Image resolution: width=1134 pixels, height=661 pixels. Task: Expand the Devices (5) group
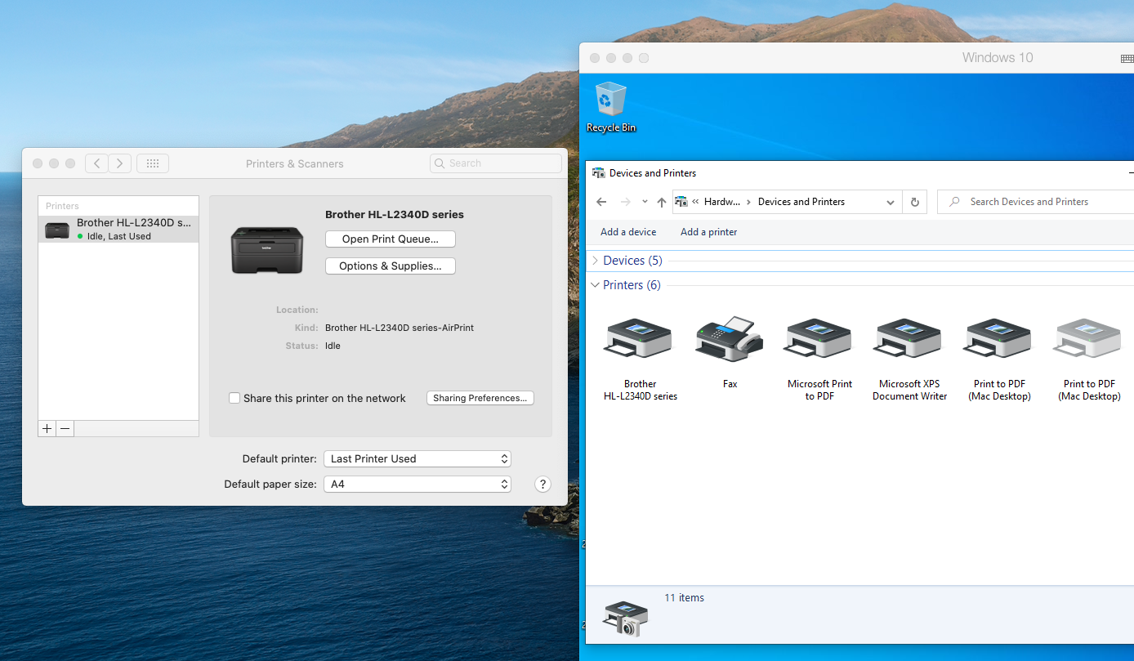tap(596, 261)
